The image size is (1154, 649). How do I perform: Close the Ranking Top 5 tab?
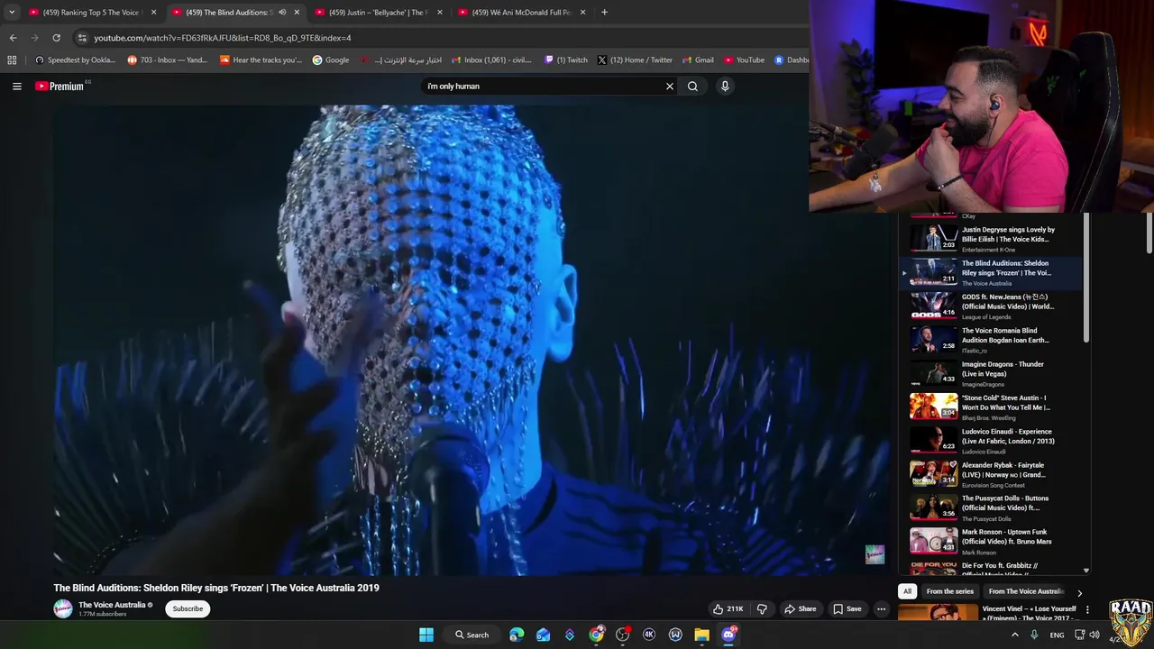tap(153, 13)
